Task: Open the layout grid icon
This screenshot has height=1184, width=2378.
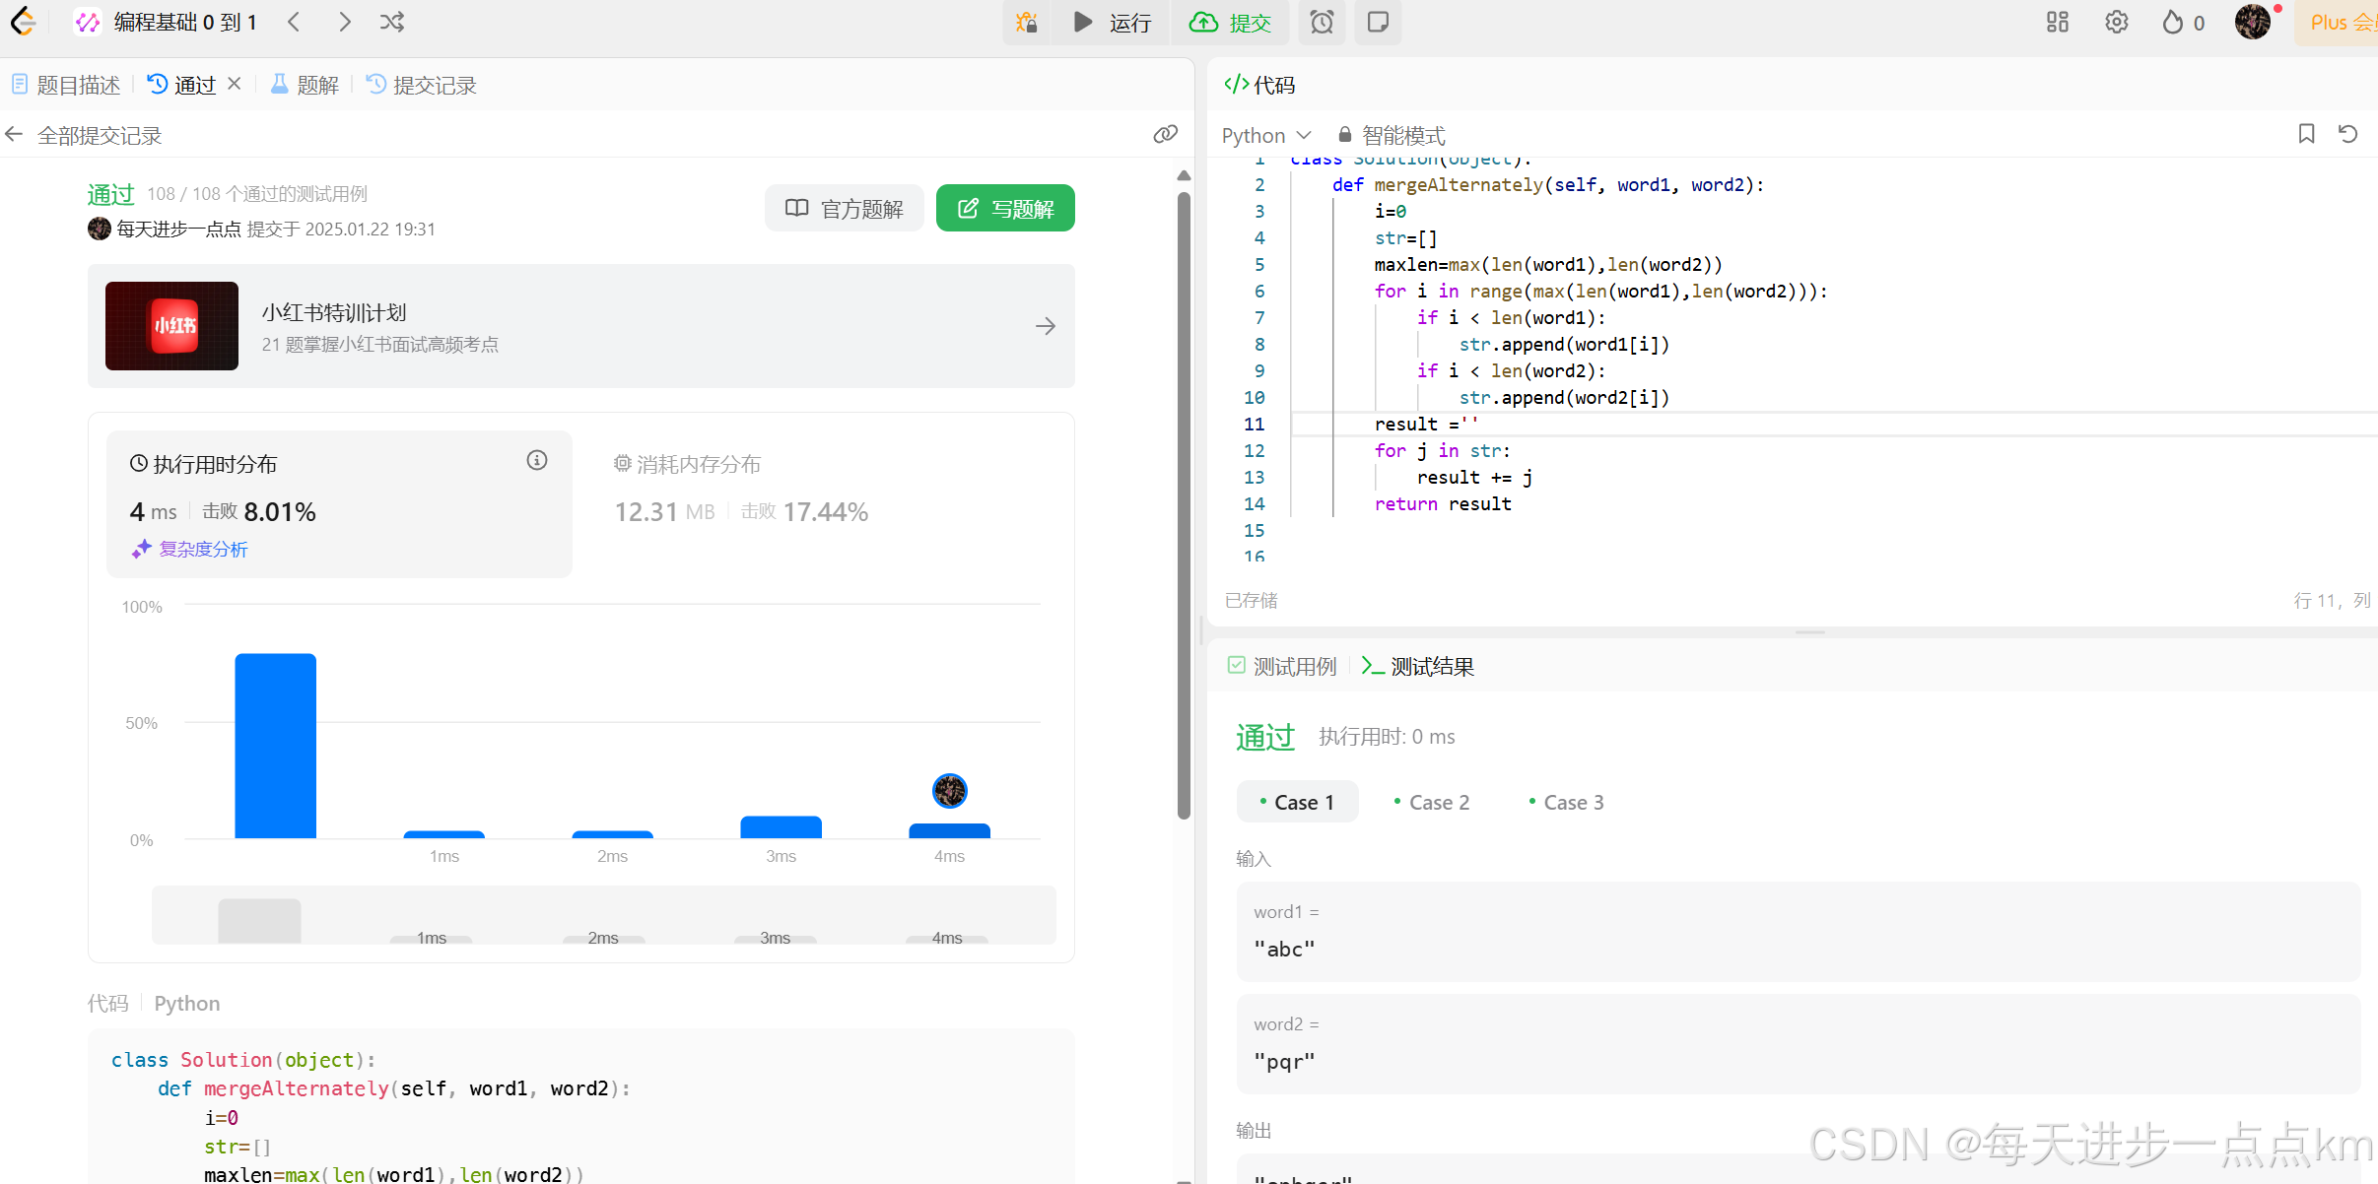Action: click(2057, 22)
